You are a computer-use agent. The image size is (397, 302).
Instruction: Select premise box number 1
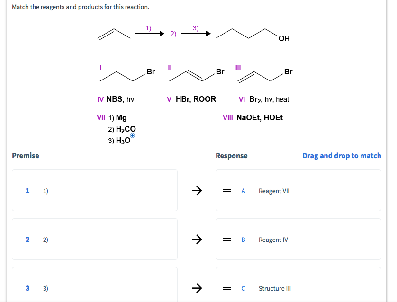(x=95, y=190)
